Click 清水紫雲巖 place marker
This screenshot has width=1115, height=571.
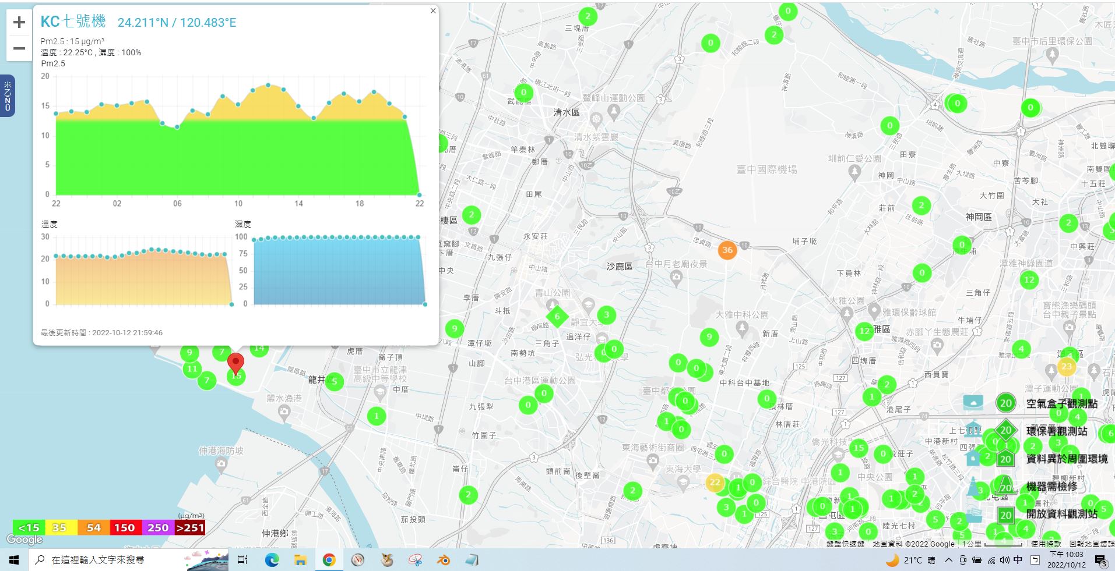[596, 120]
